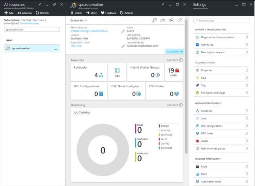Click the Feedback heart icon
255x186 pixels.
[x=103, y=13]
